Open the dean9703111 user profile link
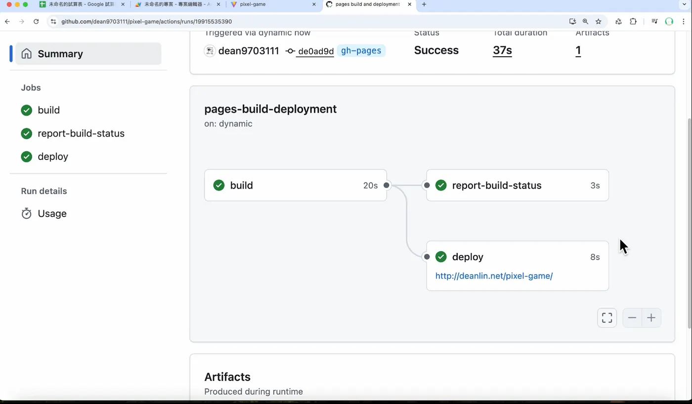 [x=249, y=51]
